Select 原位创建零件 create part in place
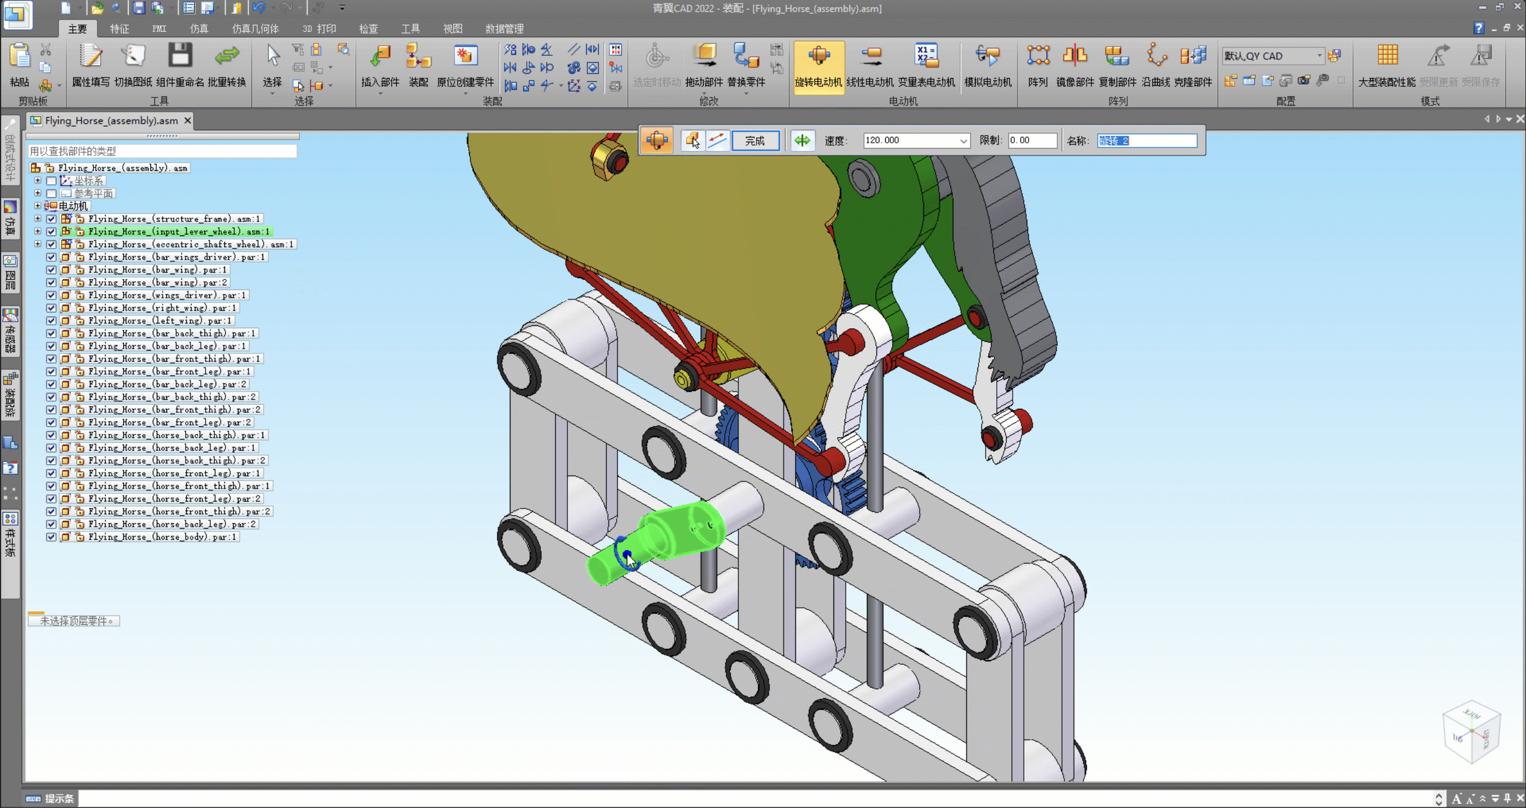Viewport: 1526px width, 808px height. click(465, 65)
